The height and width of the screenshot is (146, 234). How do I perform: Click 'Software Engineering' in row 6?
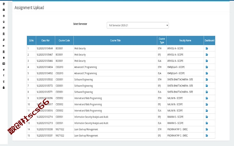coord(84,80)
